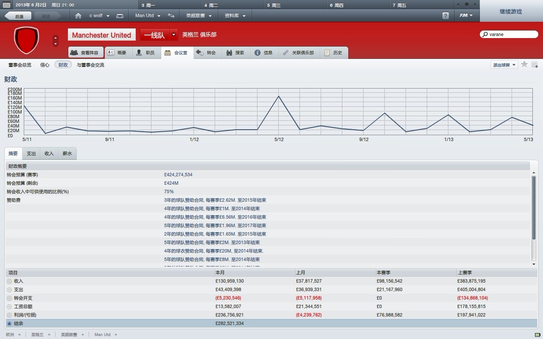Viewport: 543px width, 339px height.
Task: Open the inbox tray icon beside c wolf
Action: [120, 16]
